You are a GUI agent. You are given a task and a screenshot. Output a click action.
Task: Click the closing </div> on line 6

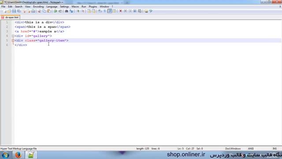point(21,45)
